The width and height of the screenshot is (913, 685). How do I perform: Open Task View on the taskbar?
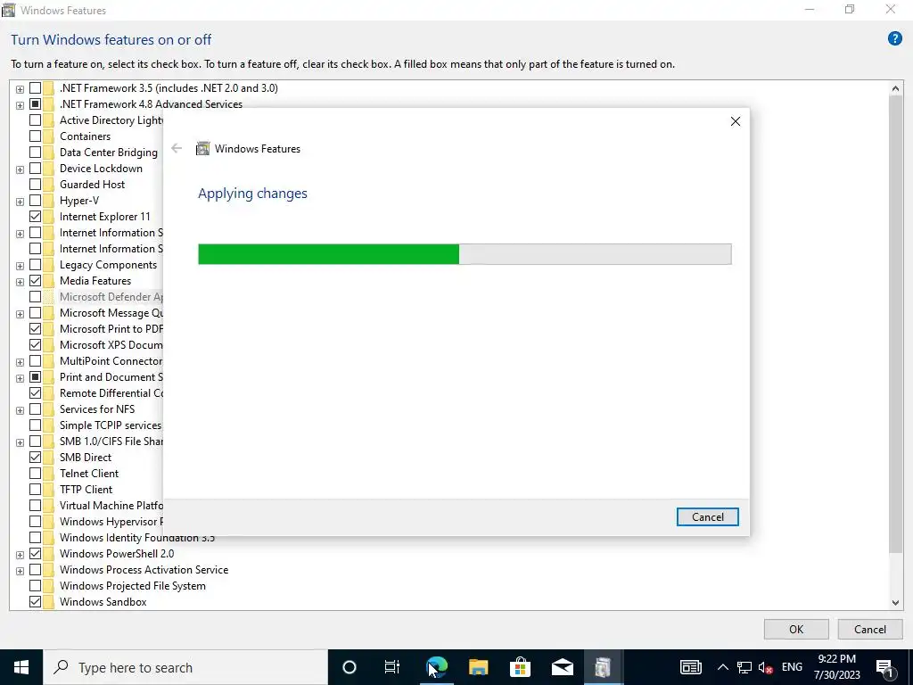click(x=392, y=667)
